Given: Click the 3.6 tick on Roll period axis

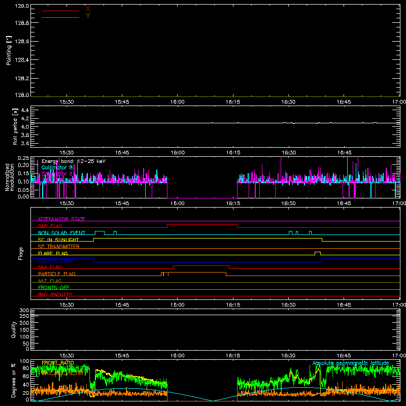Looking at the screenshot, I should pos(25,144).
